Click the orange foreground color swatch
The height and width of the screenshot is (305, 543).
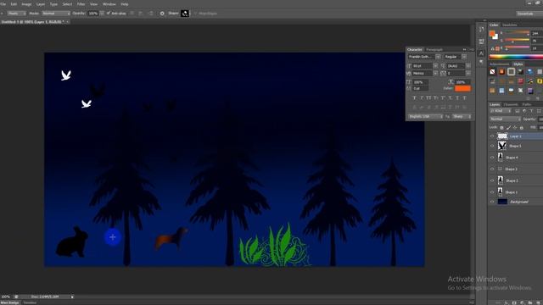click(x=492, y=34)
